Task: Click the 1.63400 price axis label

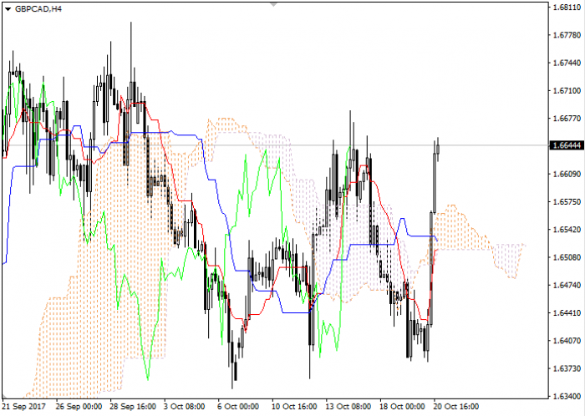Action: (x=567, y=396)
